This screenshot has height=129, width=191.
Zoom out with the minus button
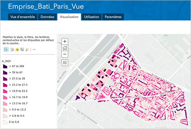(x=65, y=54)
